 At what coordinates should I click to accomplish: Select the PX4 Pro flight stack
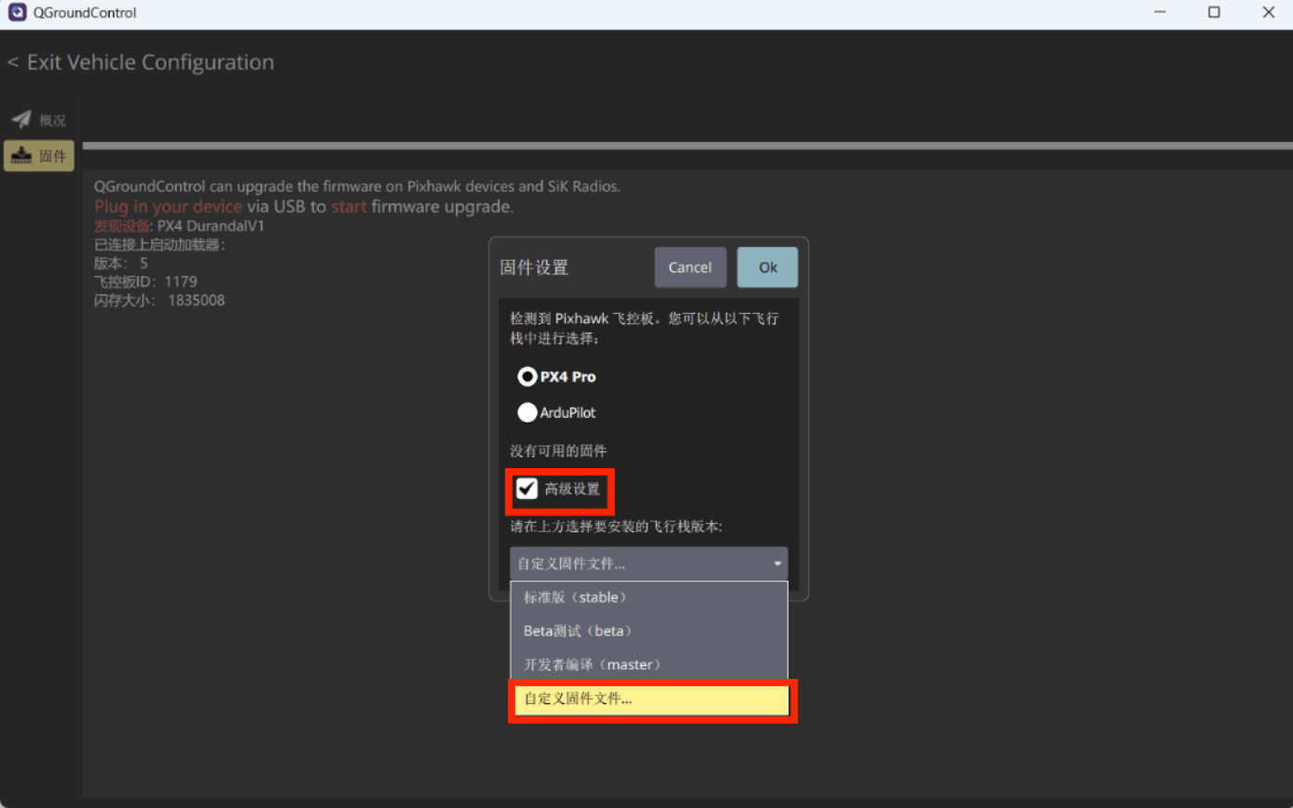coord(556,376)
